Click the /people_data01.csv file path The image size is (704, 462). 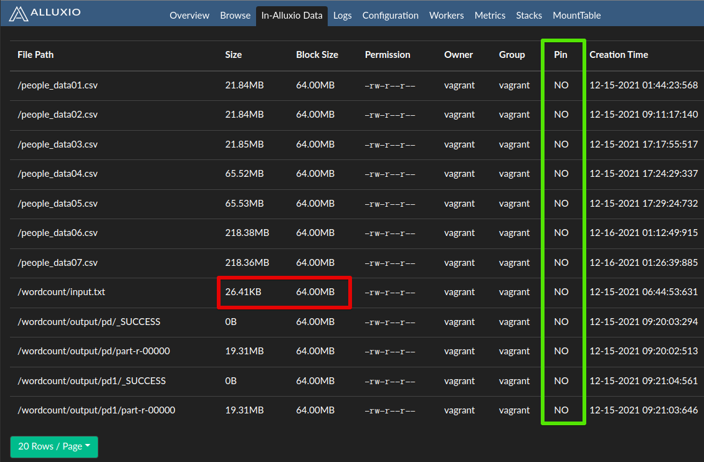point(57,85)
